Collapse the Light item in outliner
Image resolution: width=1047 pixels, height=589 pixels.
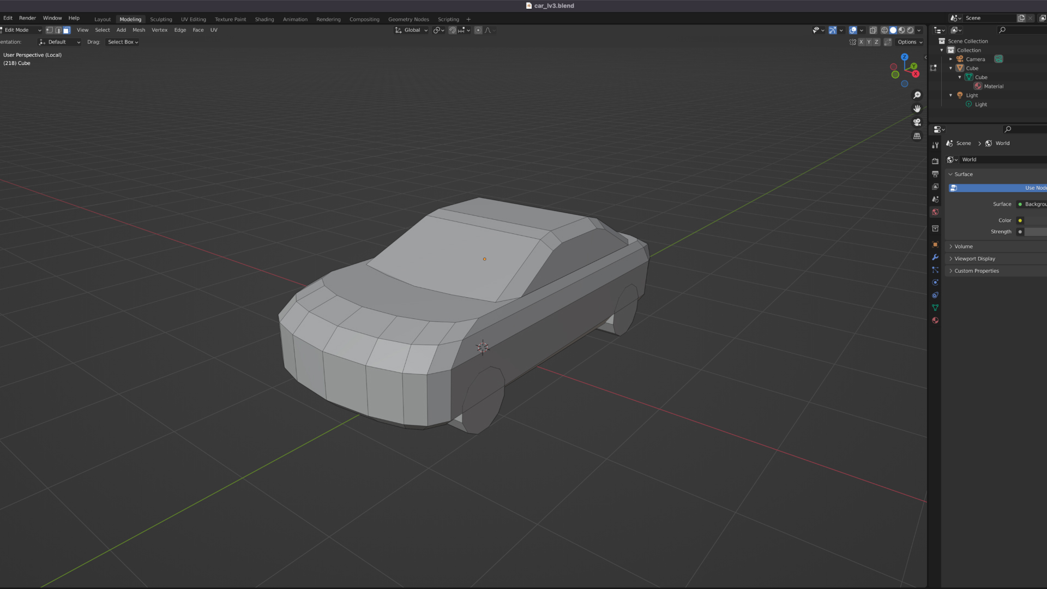950,95
